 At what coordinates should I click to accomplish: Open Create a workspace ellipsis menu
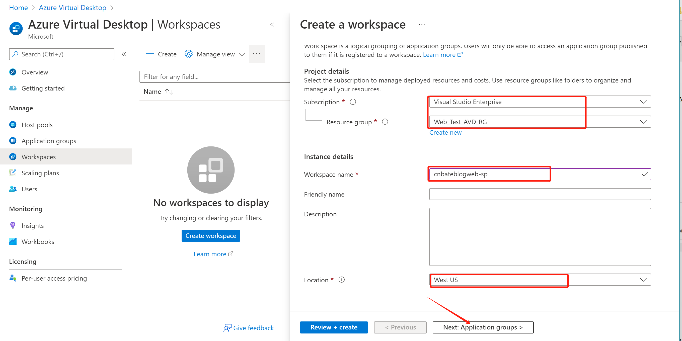coord(422,25)
